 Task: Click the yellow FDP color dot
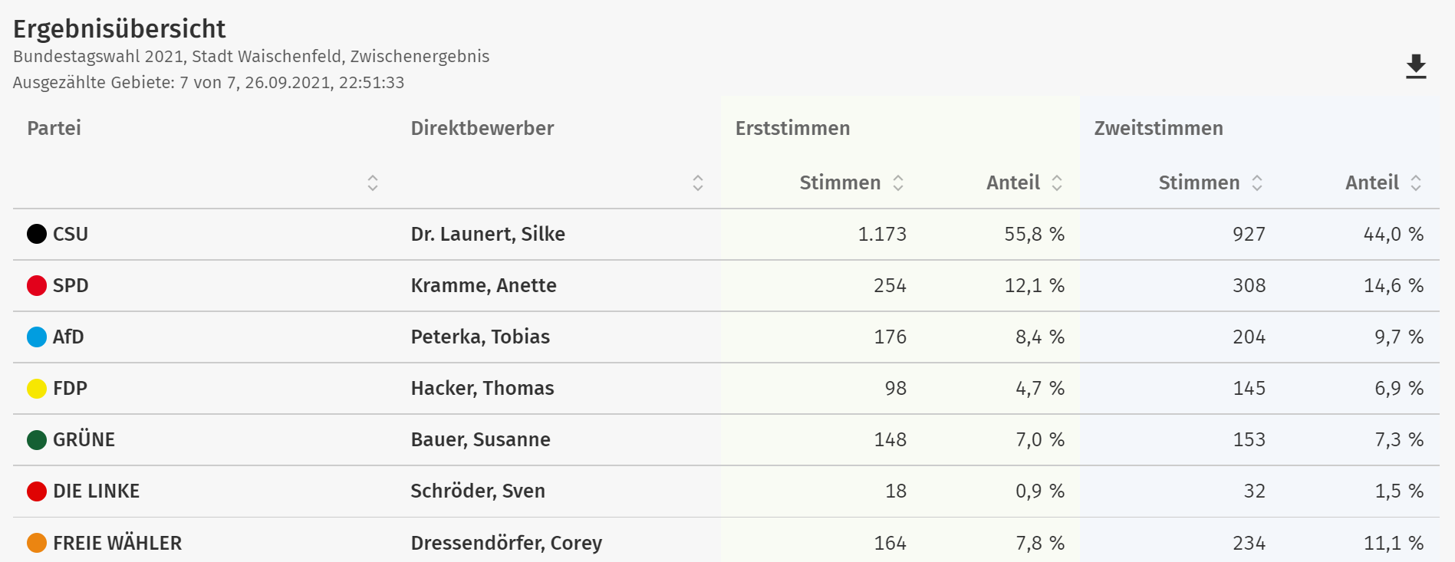[x=37, y=388]
